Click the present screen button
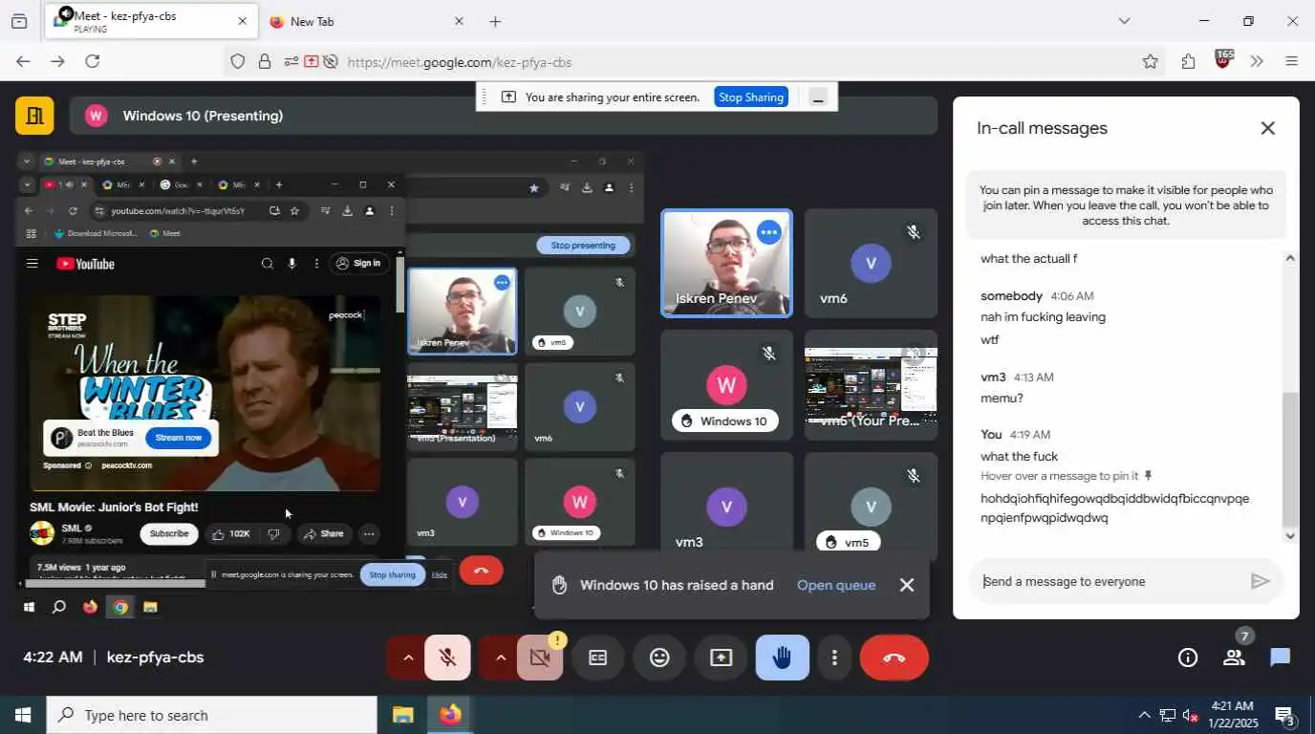 (x=721, y=658)
